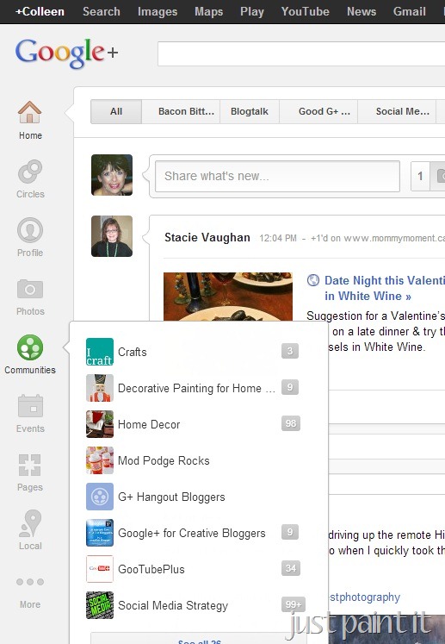Viewport: 445px width, 644px height.
Task: Click the Decorative Painting 9 badge
Action: (x=290, y=387)
